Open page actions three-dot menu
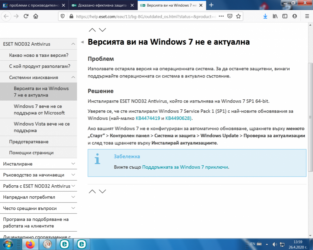This screenshot has width=313, height=250. pyautogui.click(x=221, y=16)
